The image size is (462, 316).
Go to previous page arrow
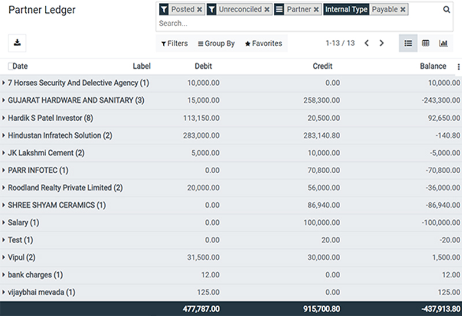click(366, 43)
